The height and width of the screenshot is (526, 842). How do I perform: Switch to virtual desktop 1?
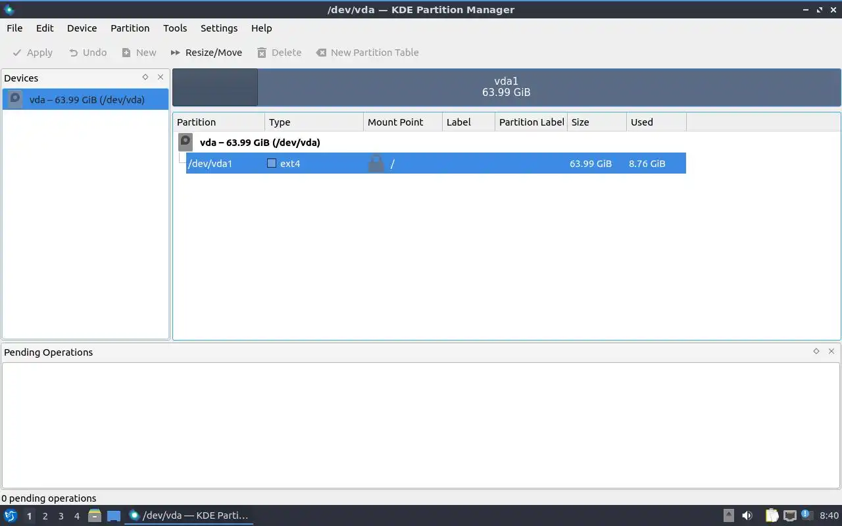(29, 516)
